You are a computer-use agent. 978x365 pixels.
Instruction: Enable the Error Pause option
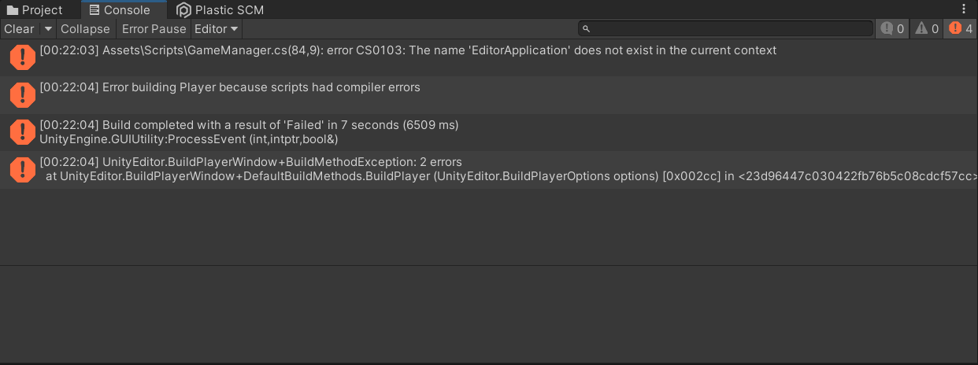pyautogui.click(x=154, y=29)
